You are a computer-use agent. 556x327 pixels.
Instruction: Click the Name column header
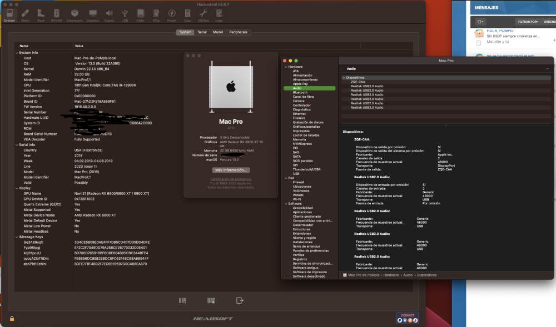coord(24,46)
